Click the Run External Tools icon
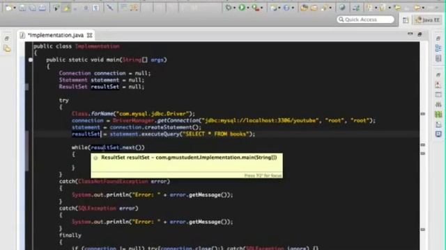 click(x=256, y=8)
